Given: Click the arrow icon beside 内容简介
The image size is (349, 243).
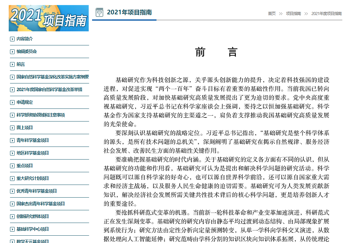Looking at the screenshot, I should tap(12, 39).
